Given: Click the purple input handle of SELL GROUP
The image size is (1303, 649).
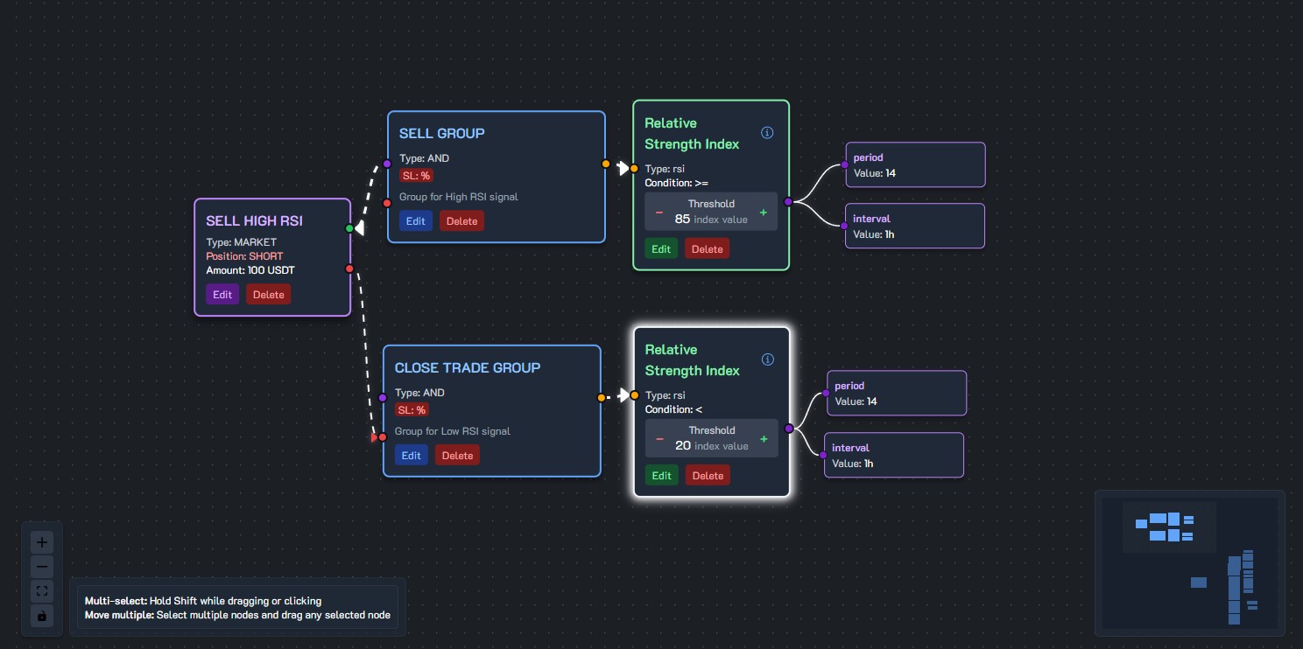Looking at the screenshot, I should tap(386, 164).
